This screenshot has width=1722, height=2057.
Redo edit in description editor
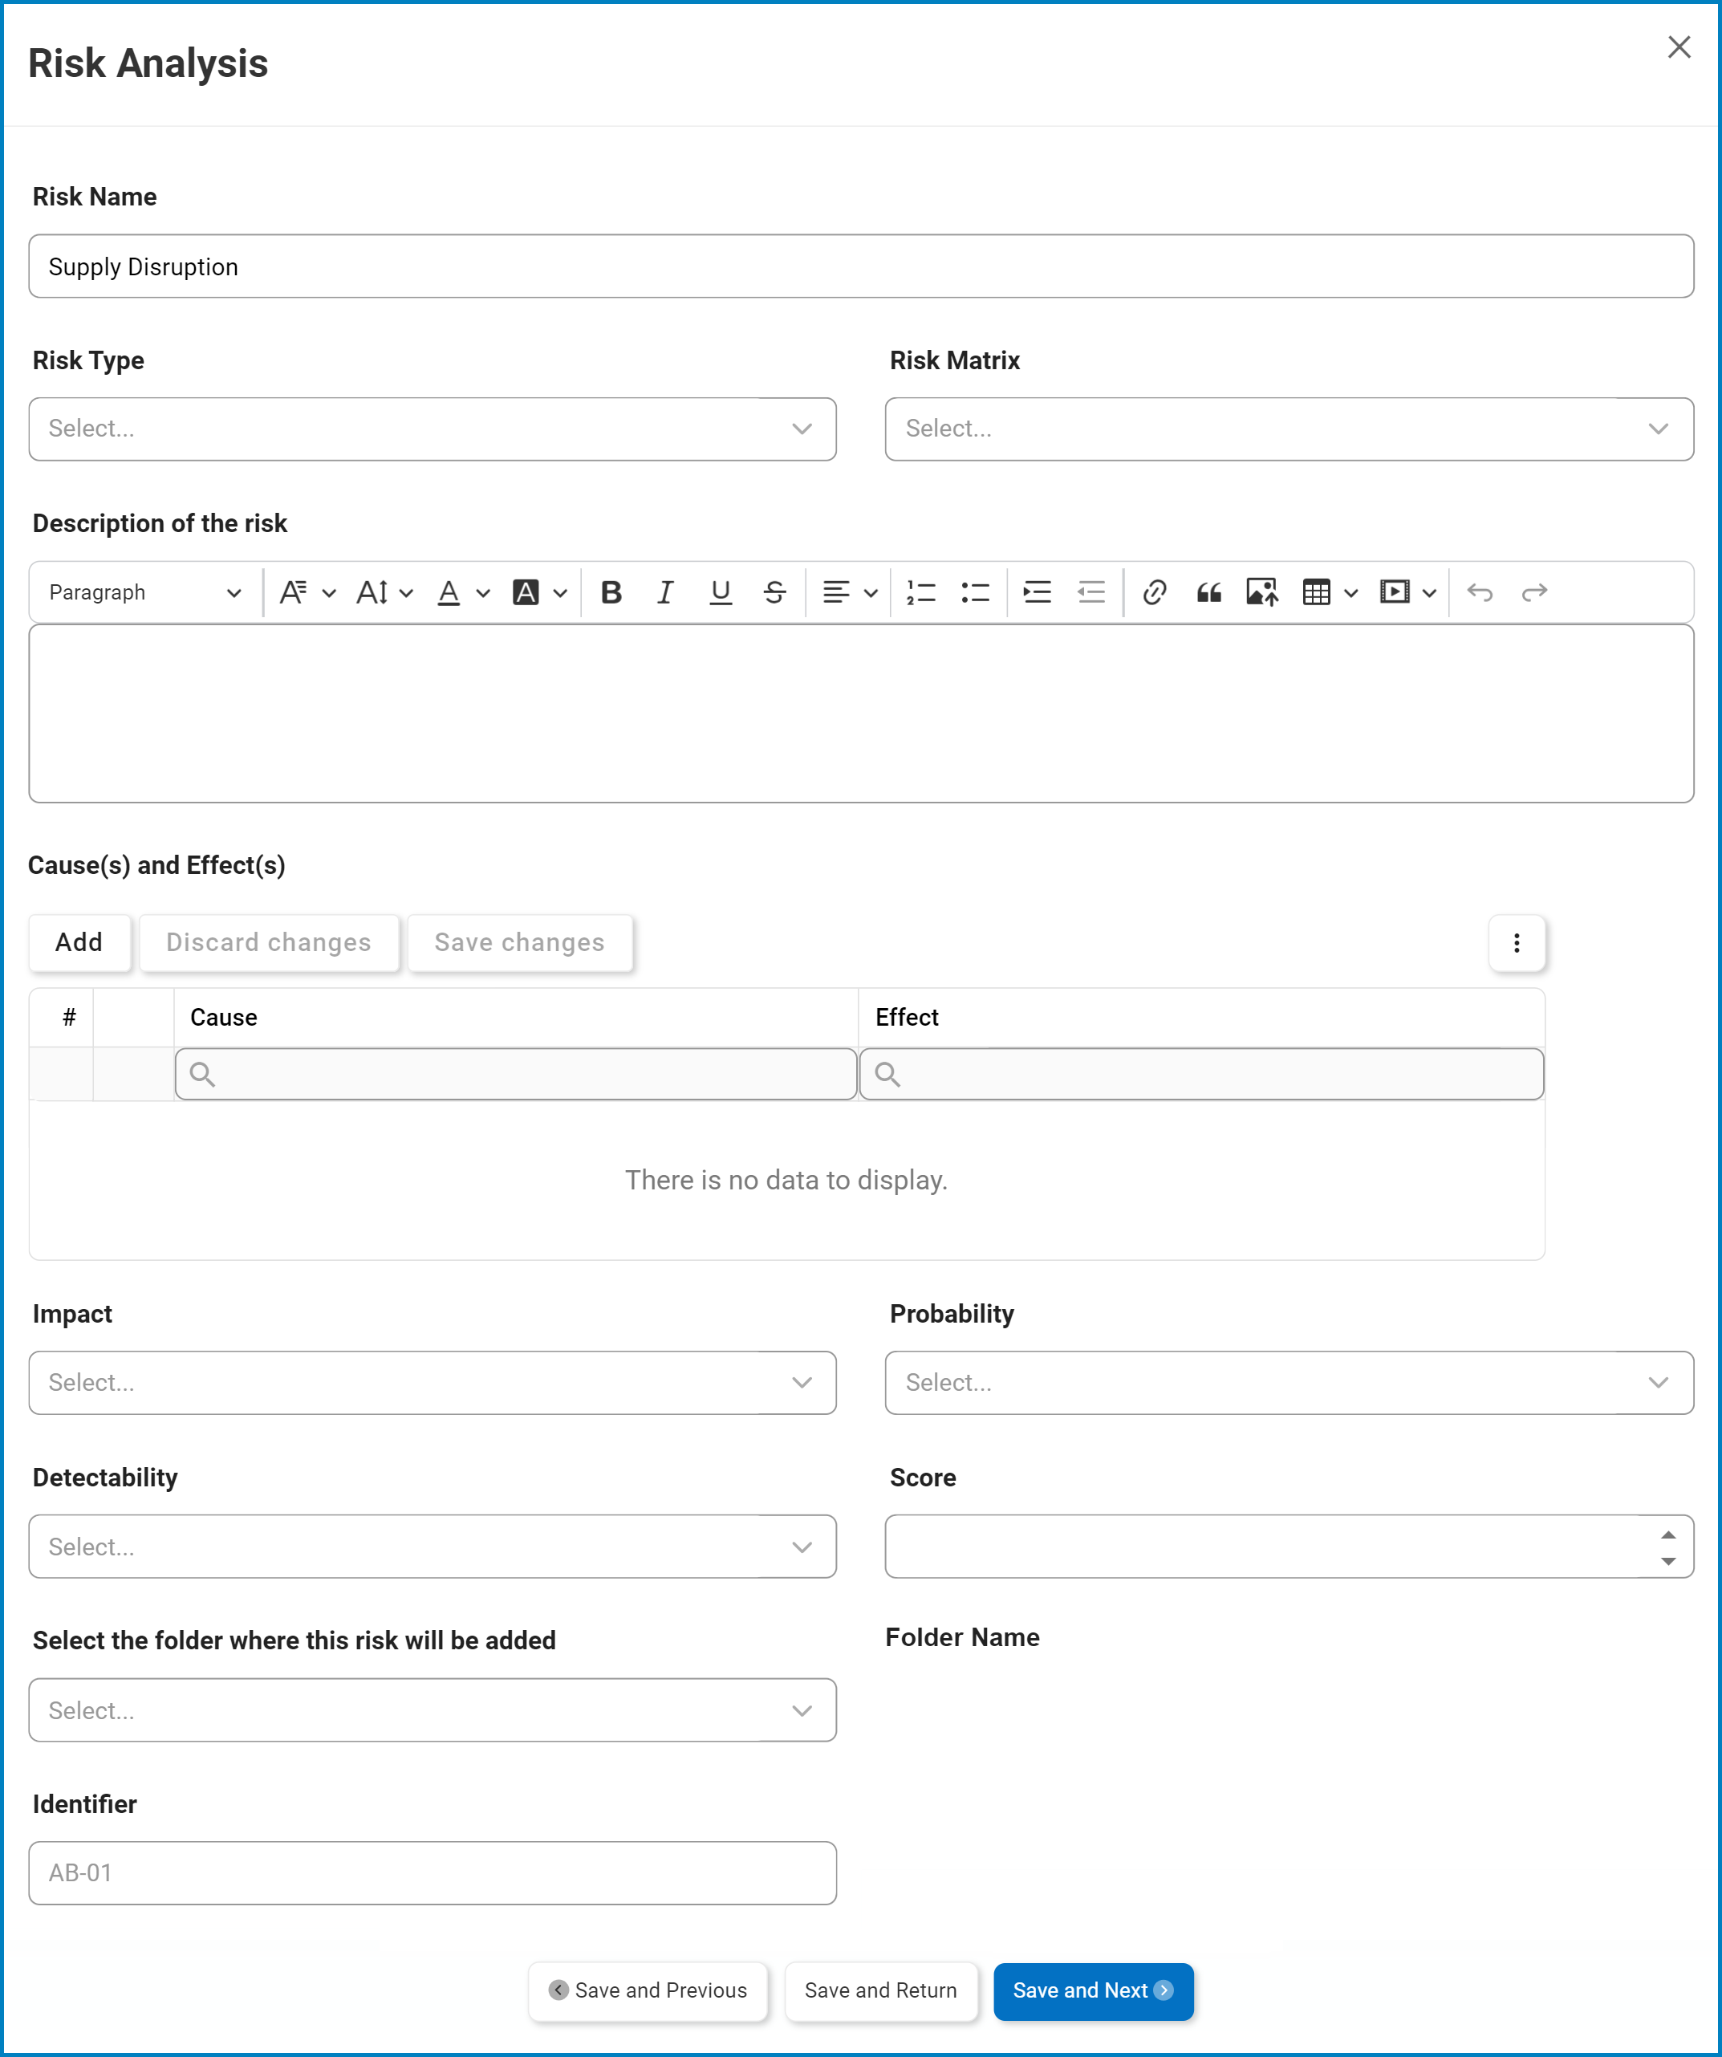tap(1534, 592)
